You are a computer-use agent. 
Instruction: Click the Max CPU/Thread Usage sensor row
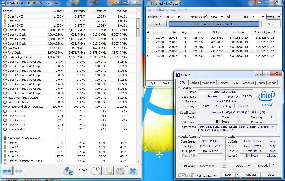point(65,98)
